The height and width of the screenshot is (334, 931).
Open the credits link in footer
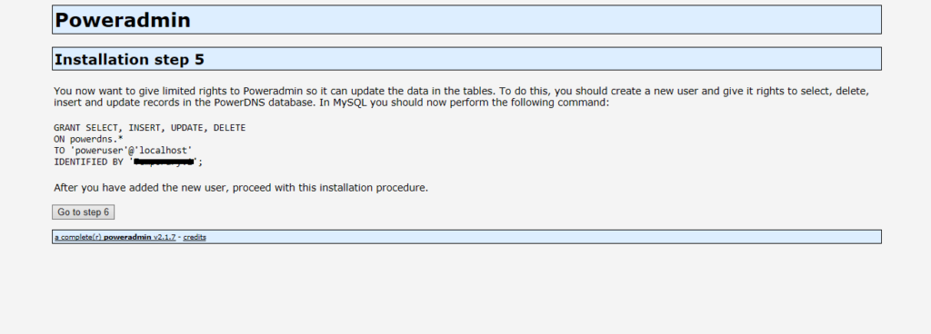pos(195,237)
